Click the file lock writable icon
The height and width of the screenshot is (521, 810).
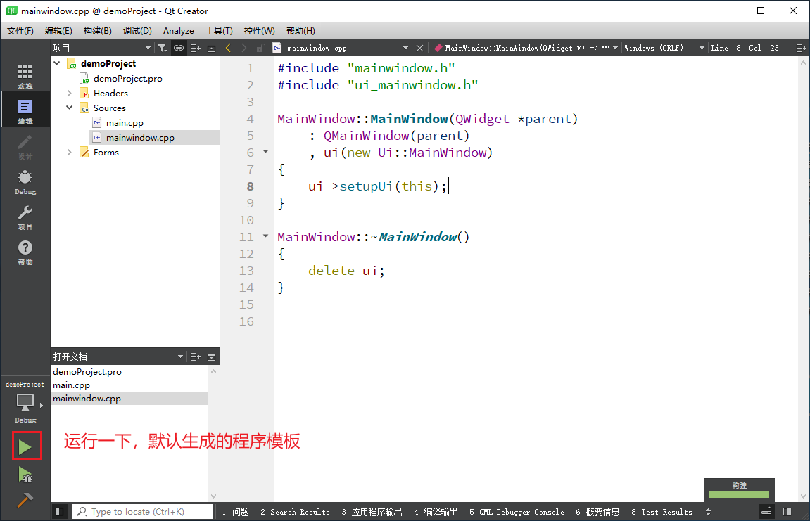[x=260, y=48]
